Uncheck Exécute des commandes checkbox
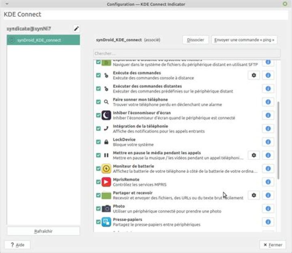The height and width of the screenshot is (253, 292). [98, 75]
